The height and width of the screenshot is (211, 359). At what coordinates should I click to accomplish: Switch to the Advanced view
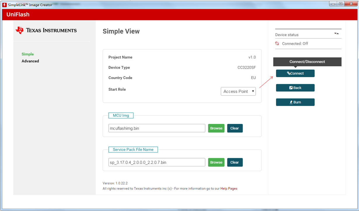(x=30, y=61)
